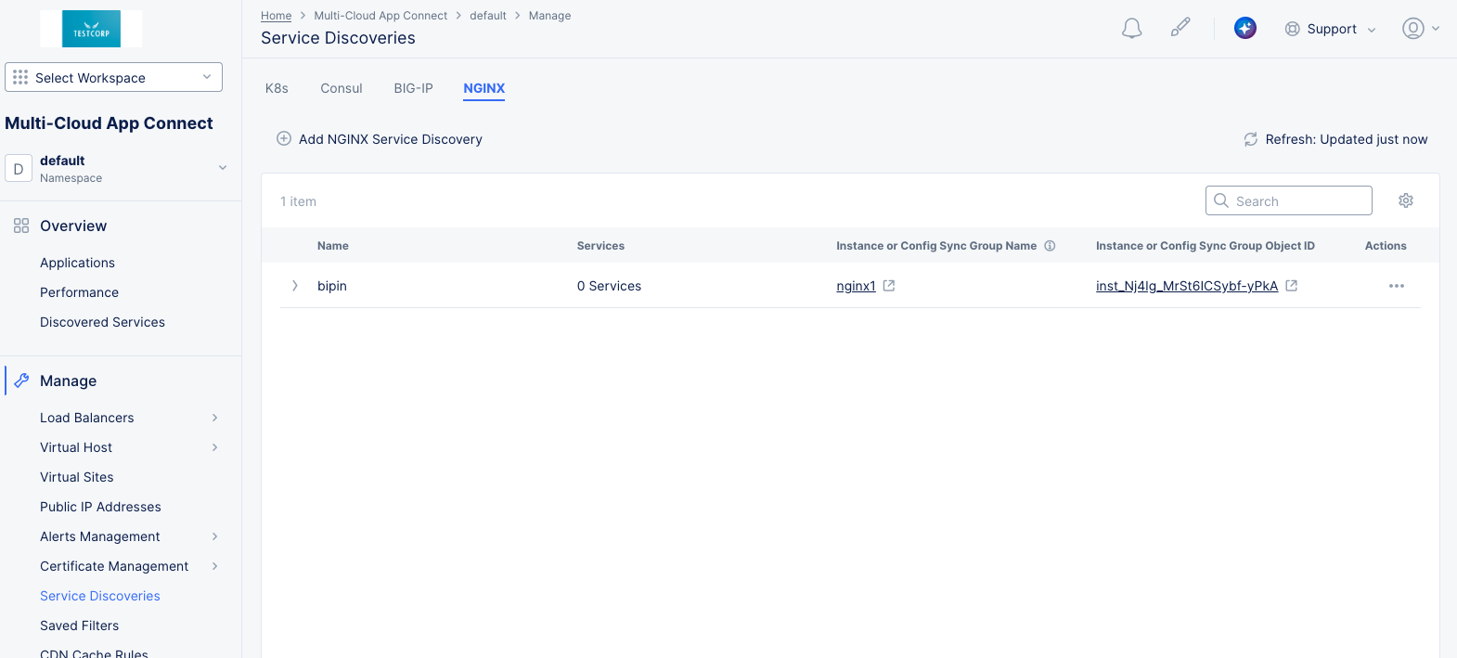1457x658 pixels.
Task: Click info icon beside Instance Group Name header
Action: pyautogui.click(x=1051, y=246)
